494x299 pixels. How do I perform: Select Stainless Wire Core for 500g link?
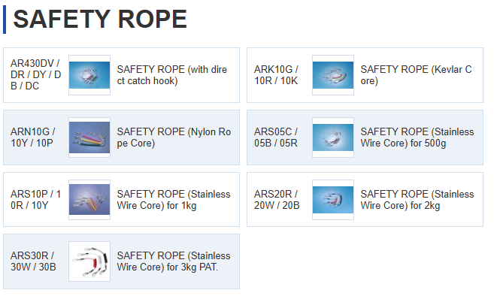pos(417,137)
